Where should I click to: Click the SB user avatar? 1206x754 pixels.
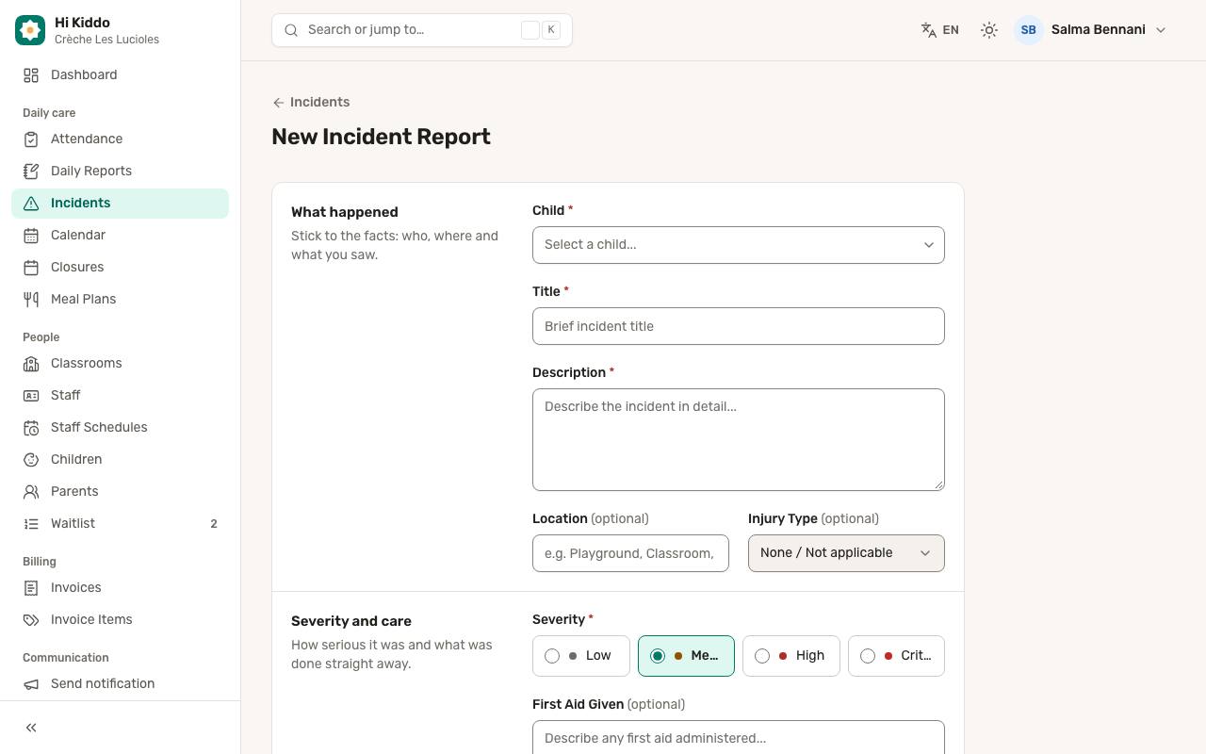point(1028,30)
